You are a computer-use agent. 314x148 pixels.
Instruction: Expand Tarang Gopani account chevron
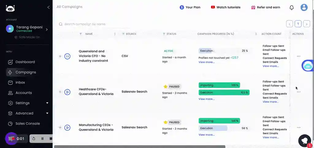pyautogui.click(x=47, y=29)
